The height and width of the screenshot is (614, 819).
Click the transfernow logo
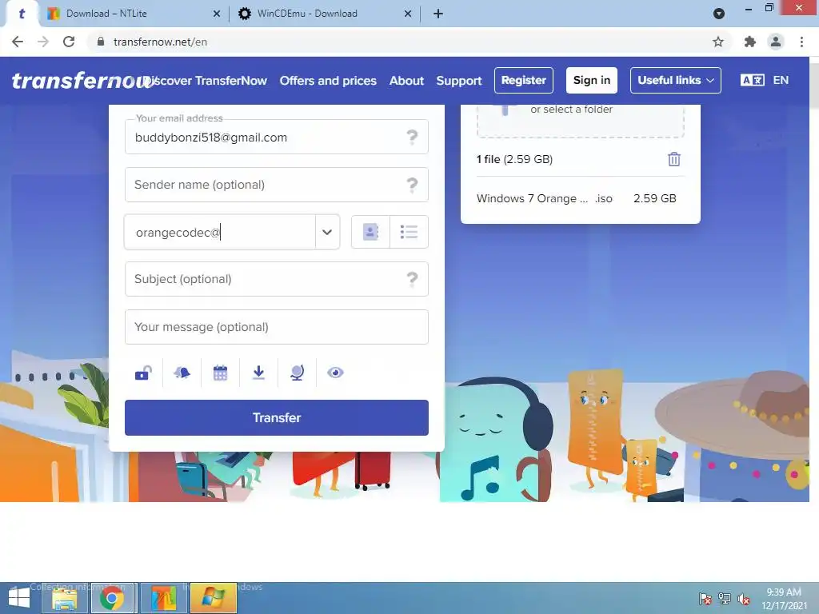[x=82, y=81]
